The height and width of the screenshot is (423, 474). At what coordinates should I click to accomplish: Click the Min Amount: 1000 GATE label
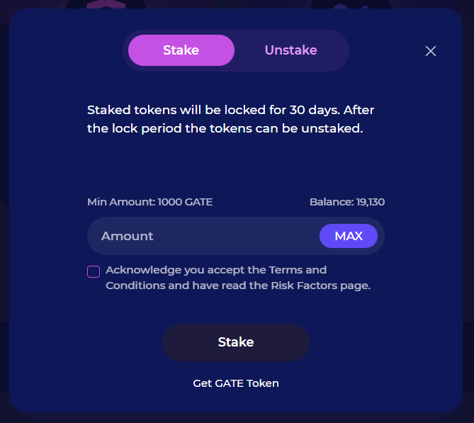click(x=149, y=202)
